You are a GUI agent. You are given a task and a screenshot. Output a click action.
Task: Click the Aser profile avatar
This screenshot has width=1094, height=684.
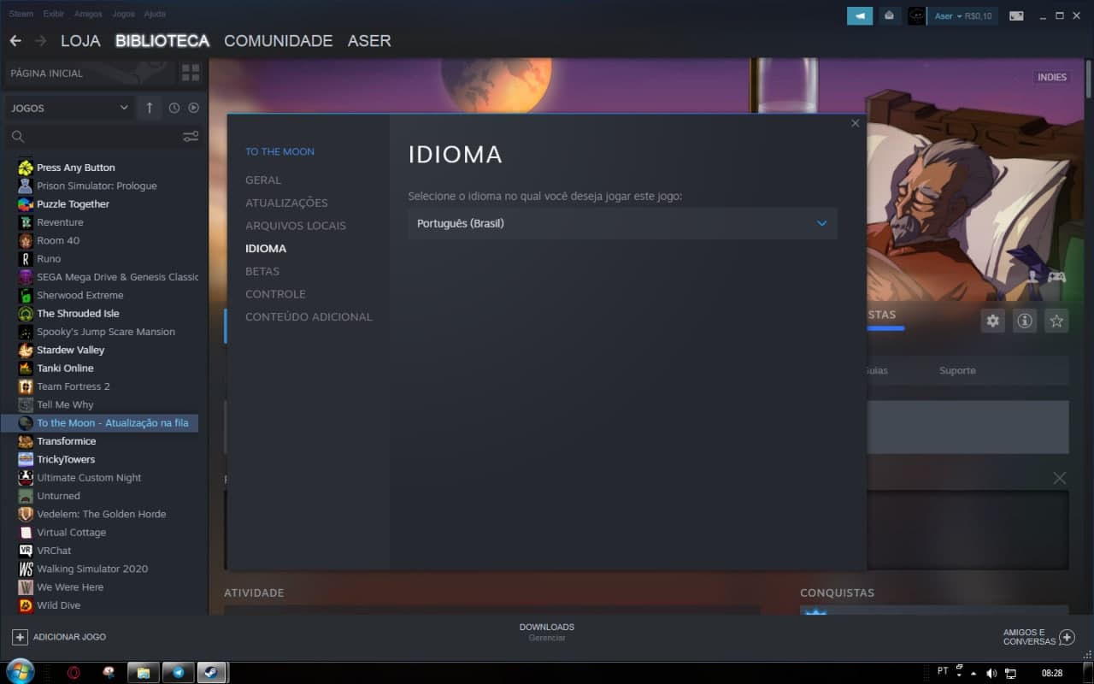pyautogui.click(x=917, y=15)
